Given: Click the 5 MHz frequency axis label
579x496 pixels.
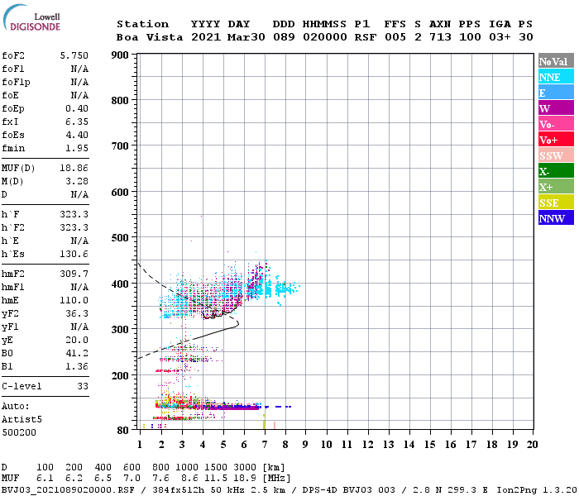Looking at the screenshot, I should [223, 445].
